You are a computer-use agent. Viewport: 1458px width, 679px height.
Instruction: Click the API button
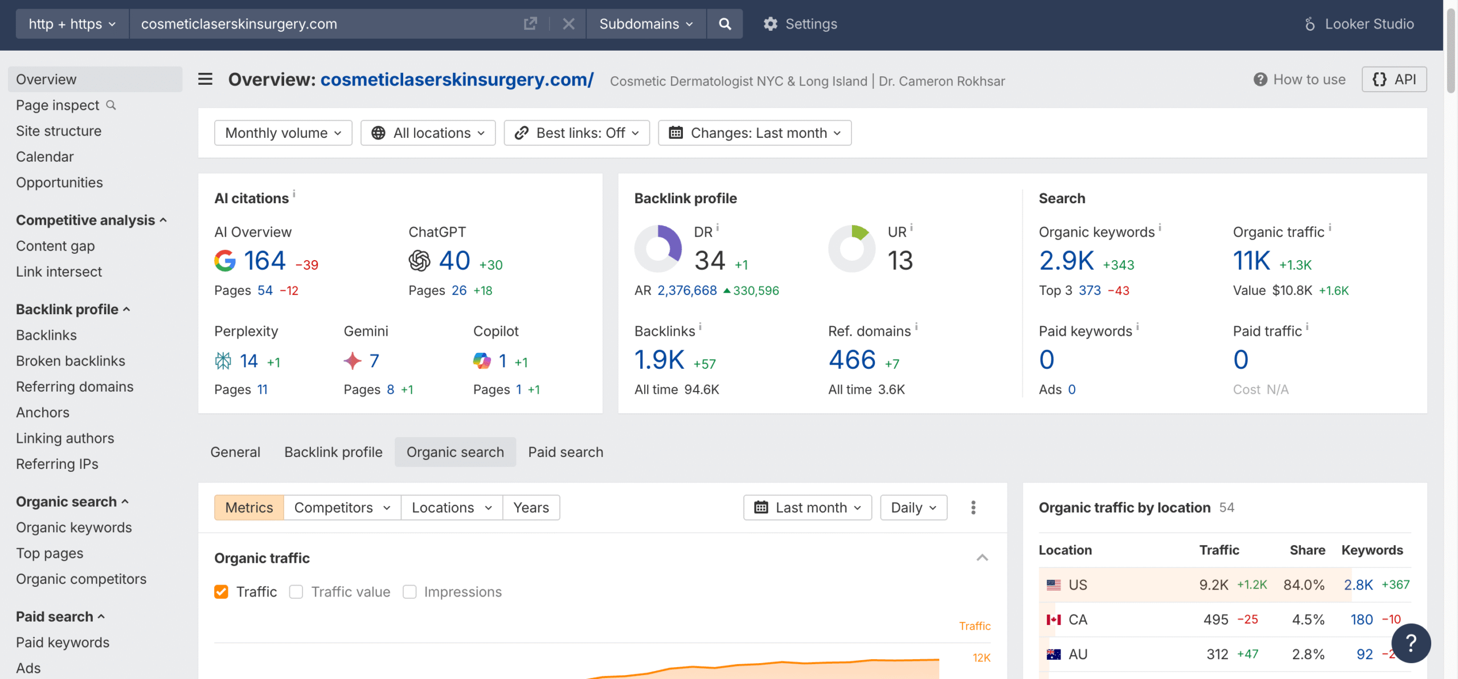1394,79
